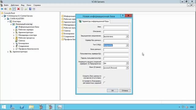Select the Console Root node

(x=9, y=13)
